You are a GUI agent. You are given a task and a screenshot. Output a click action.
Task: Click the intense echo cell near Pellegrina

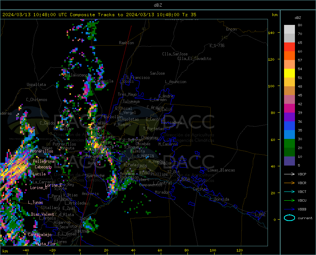tap(17, 166)
